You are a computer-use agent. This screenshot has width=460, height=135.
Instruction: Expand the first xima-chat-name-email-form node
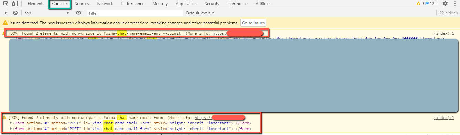[x=11, y=123]
